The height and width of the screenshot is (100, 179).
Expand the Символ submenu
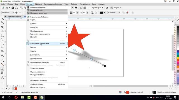pyautogui.click(x=47, y=24)
